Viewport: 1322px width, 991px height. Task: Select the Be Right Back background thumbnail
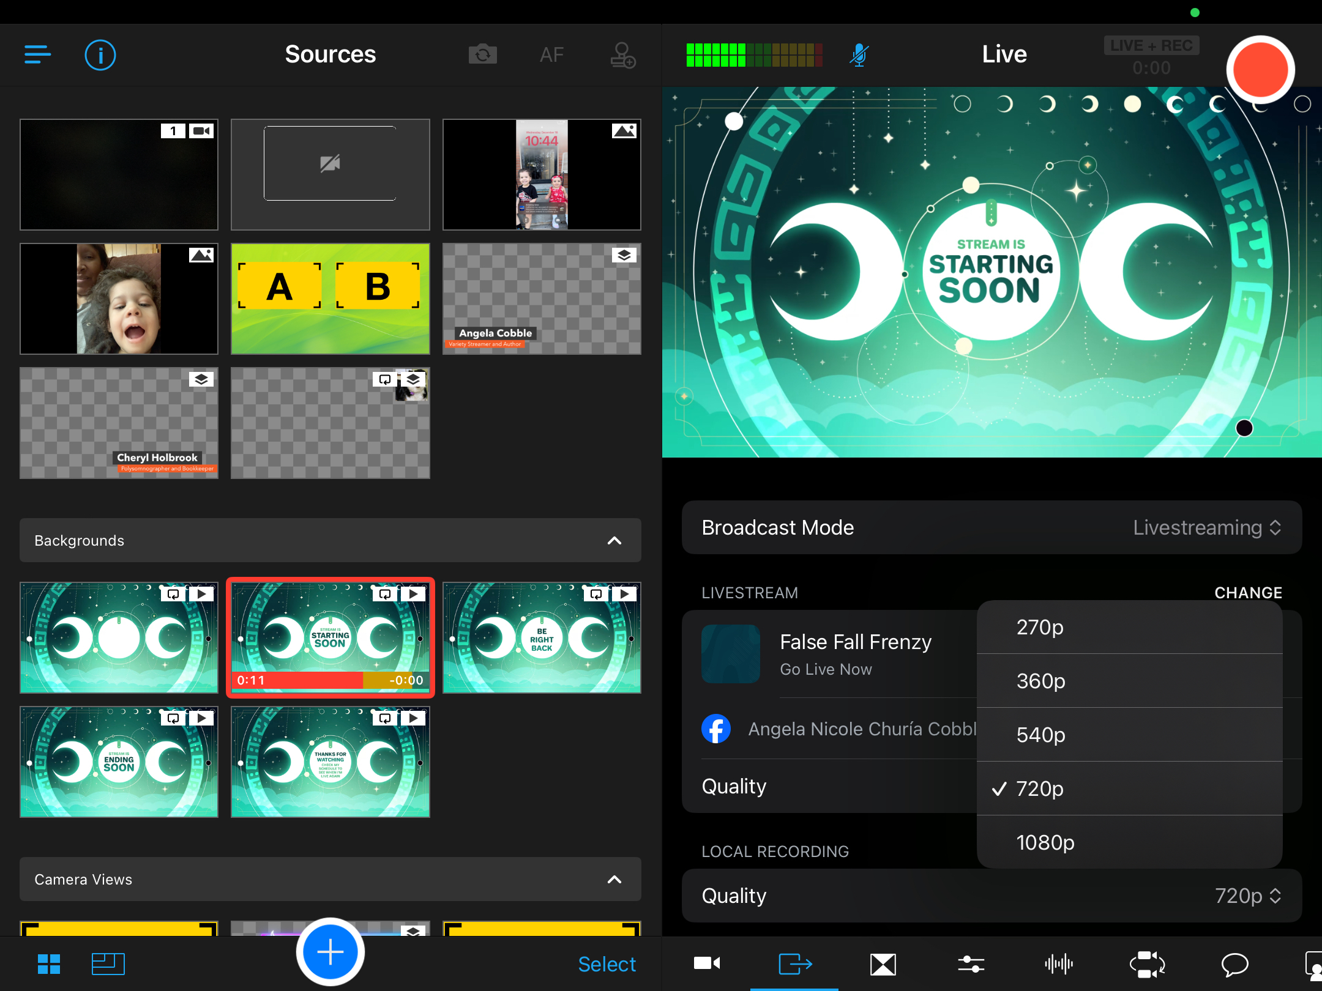(542, 637)
